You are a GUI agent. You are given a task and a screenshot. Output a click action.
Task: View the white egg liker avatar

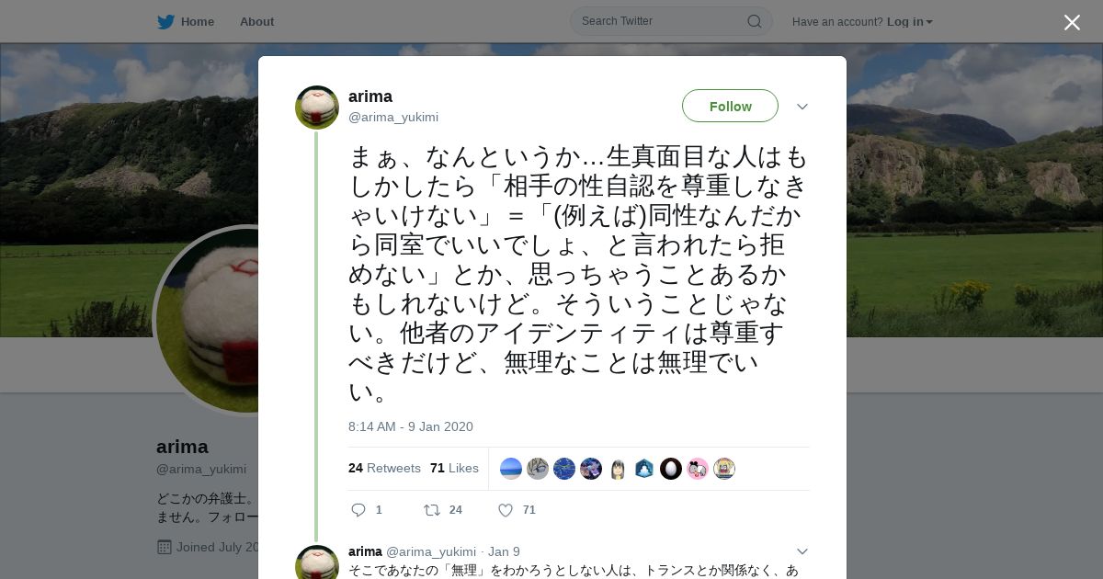(x=671, y=469)
